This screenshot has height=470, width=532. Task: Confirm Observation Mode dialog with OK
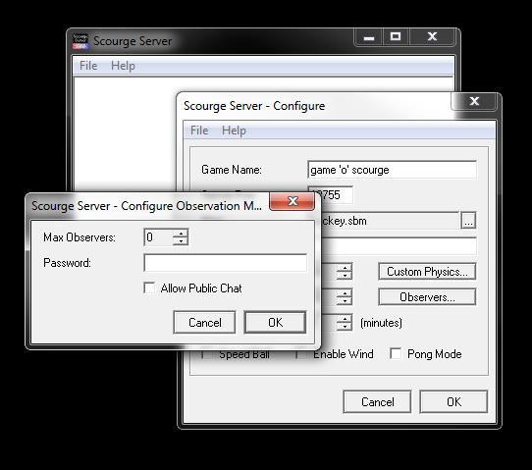click(x=275, y=322)
